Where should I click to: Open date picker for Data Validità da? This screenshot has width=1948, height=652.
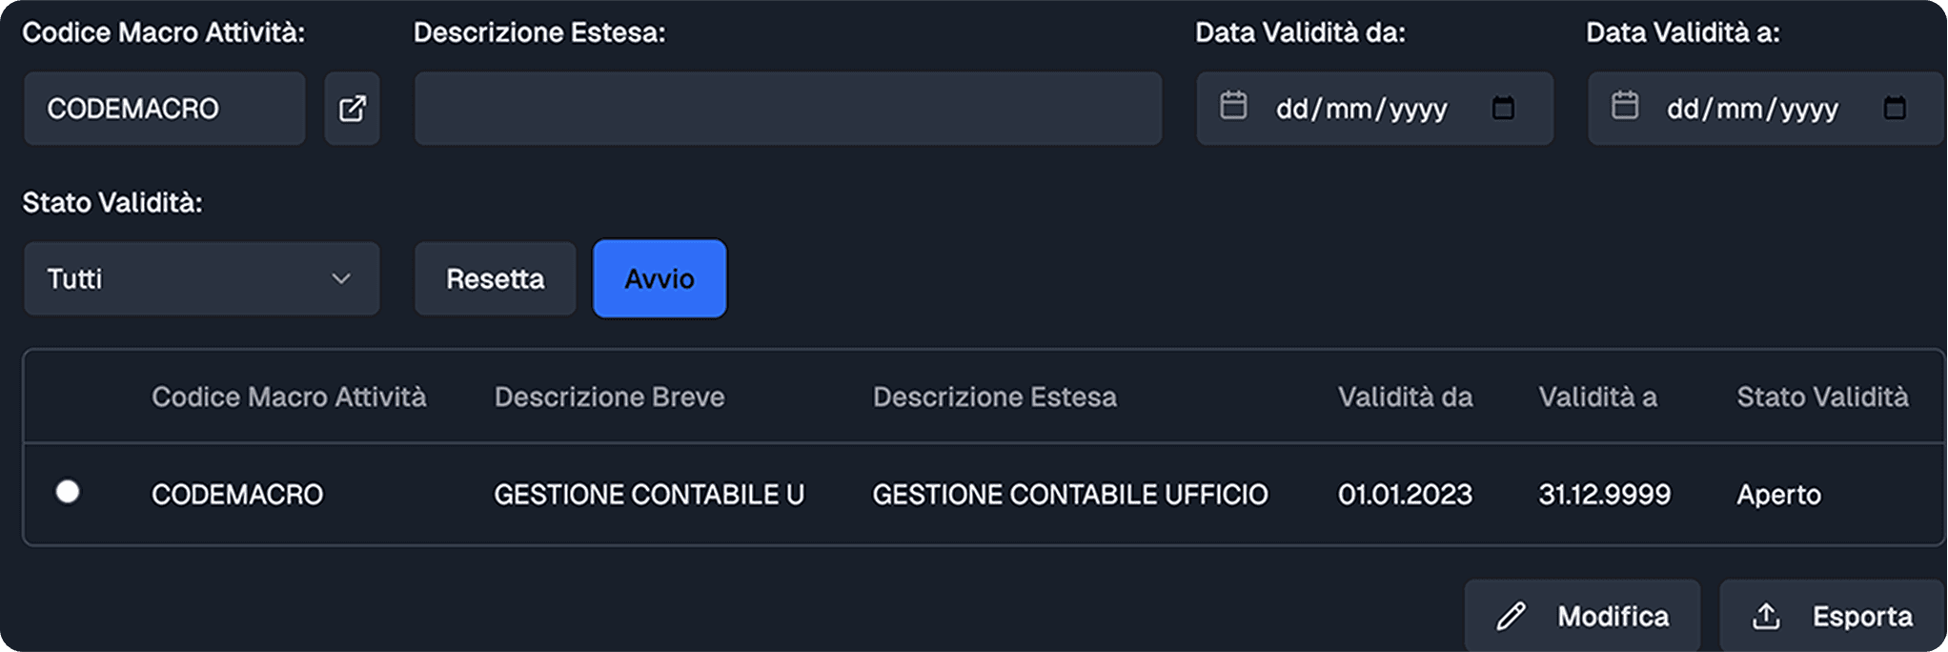1503,109
